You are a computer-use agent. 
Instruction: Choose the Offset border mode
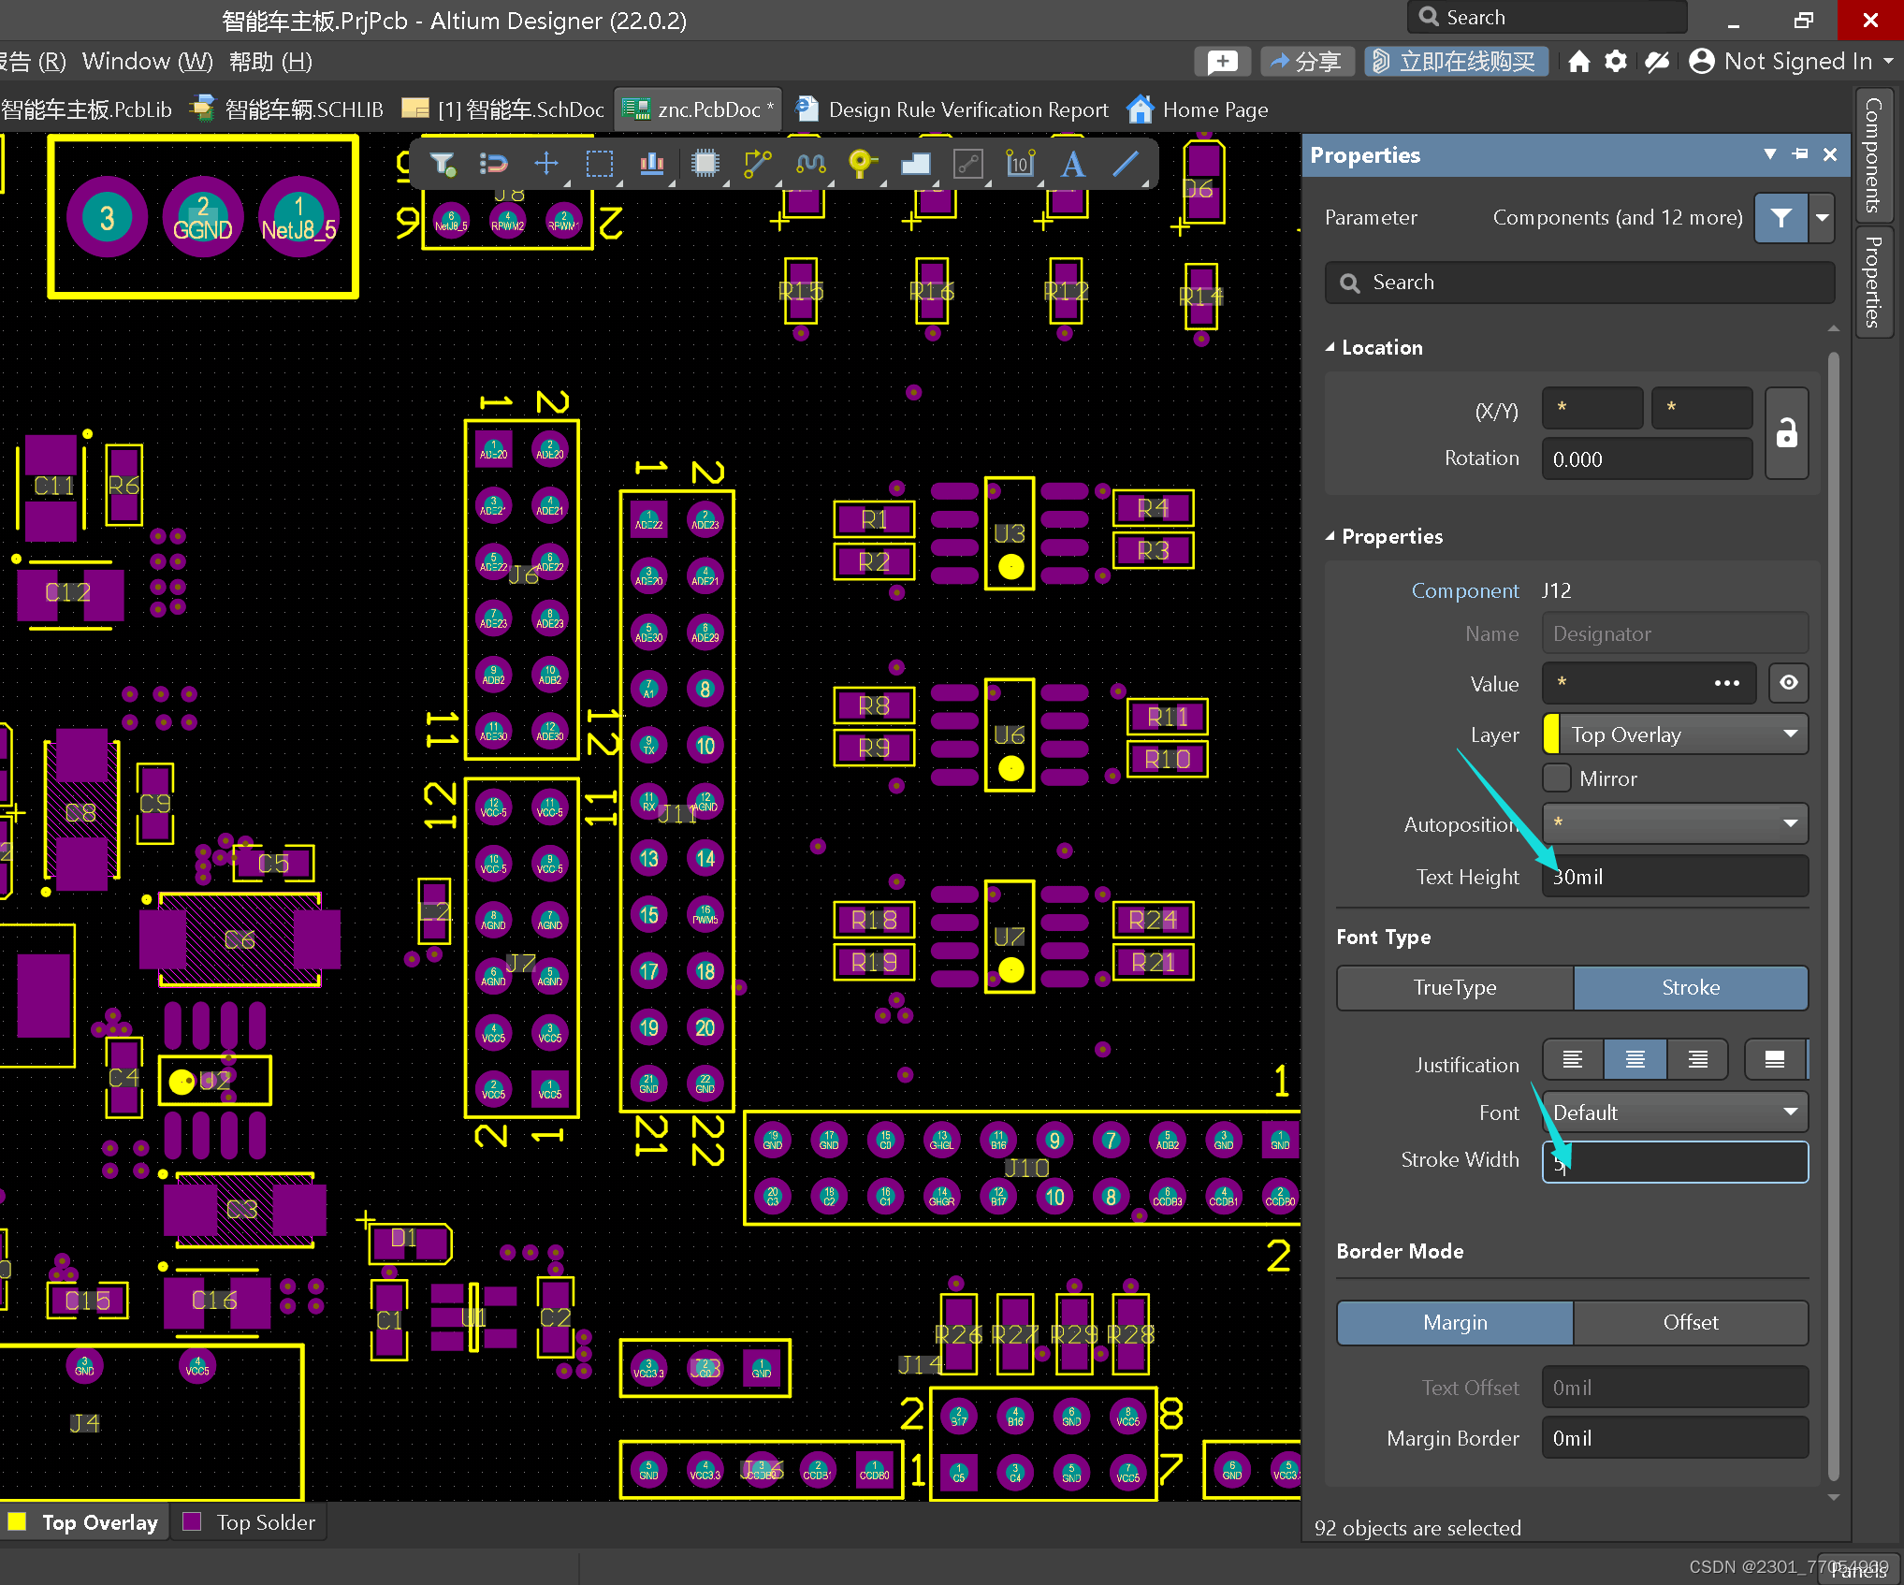pyautogui.click(x=1690, y=1322)
